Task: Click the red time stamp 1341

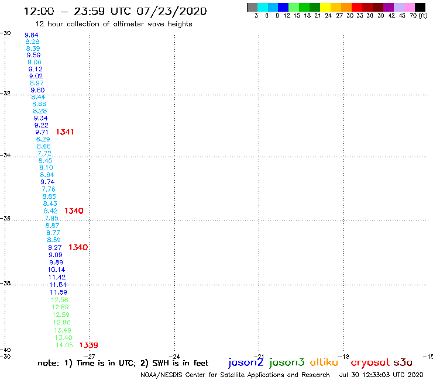Action: coord(65,132)
